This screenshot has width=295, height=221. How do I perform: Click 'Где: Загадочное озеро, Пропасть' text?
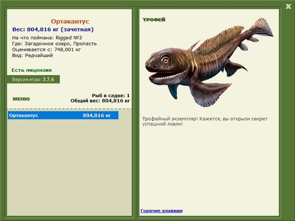[x=55, y=44]
